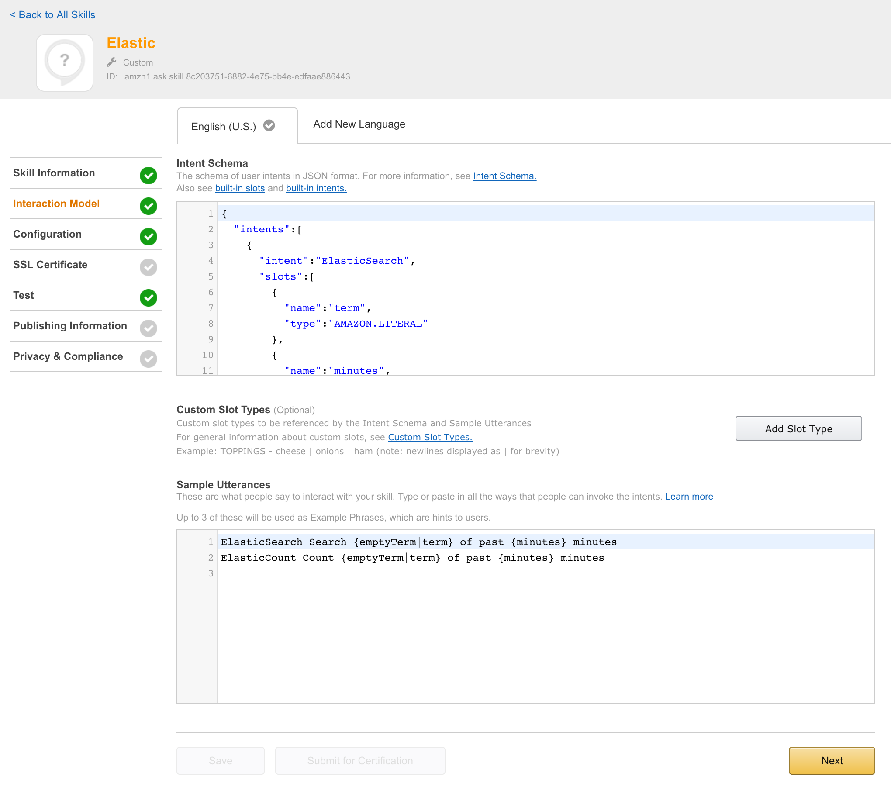
Task: Go to Publishing Information section
Action: coord(70,326)
